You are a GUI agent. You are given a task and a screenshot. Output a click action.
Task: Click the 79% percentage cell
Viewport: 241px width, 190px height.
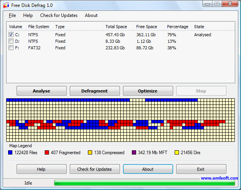point(172,35)
